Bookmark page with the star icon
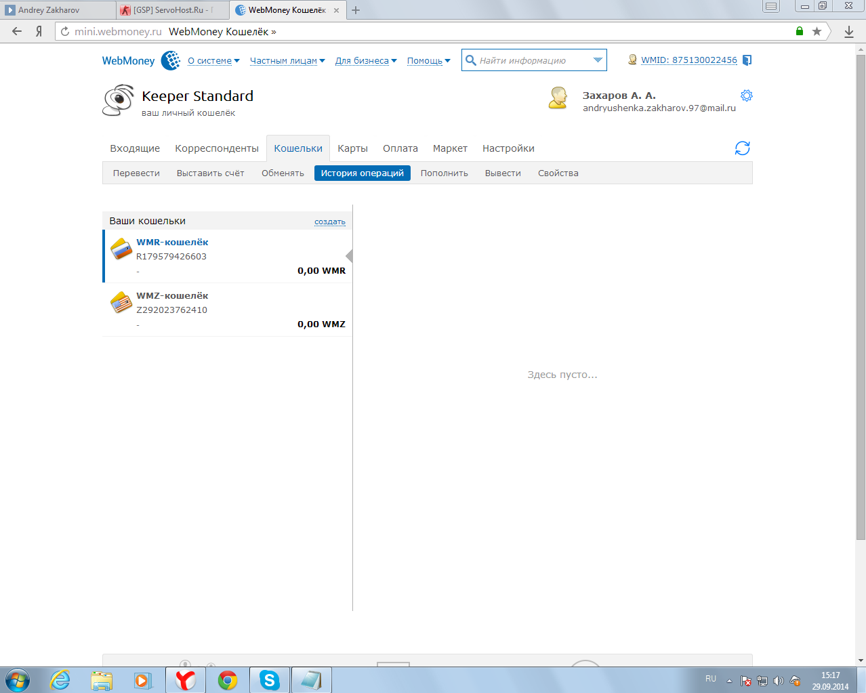 click(817, 31)
